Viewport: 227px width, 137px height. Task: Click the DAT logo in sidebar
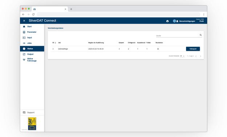[x=32, y=124]
